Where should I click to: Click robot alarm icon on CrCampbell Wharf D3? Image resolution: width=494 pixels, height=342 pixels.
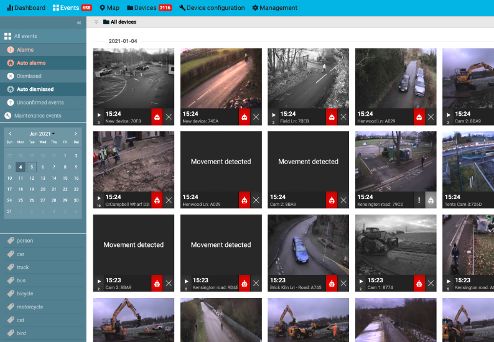157,200
